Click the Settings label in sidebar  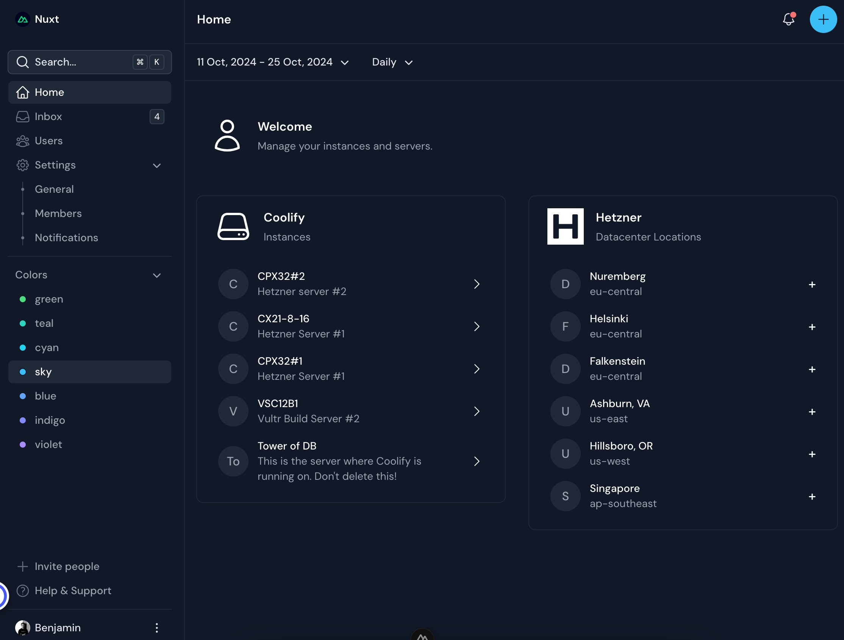click(55, 165)
